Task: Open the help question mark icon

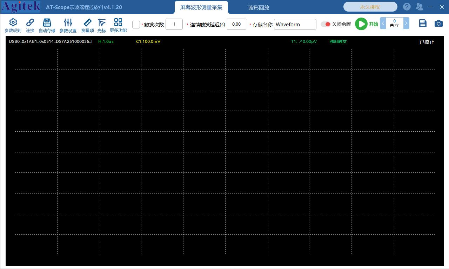Action: 407,7
